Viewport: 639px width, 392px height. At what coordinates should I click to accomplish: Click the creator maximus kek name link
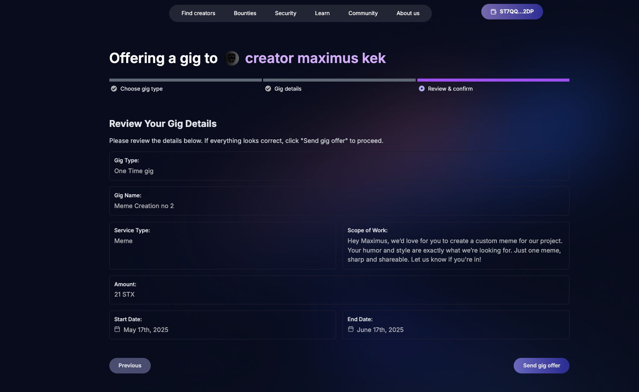click(315, 58)
